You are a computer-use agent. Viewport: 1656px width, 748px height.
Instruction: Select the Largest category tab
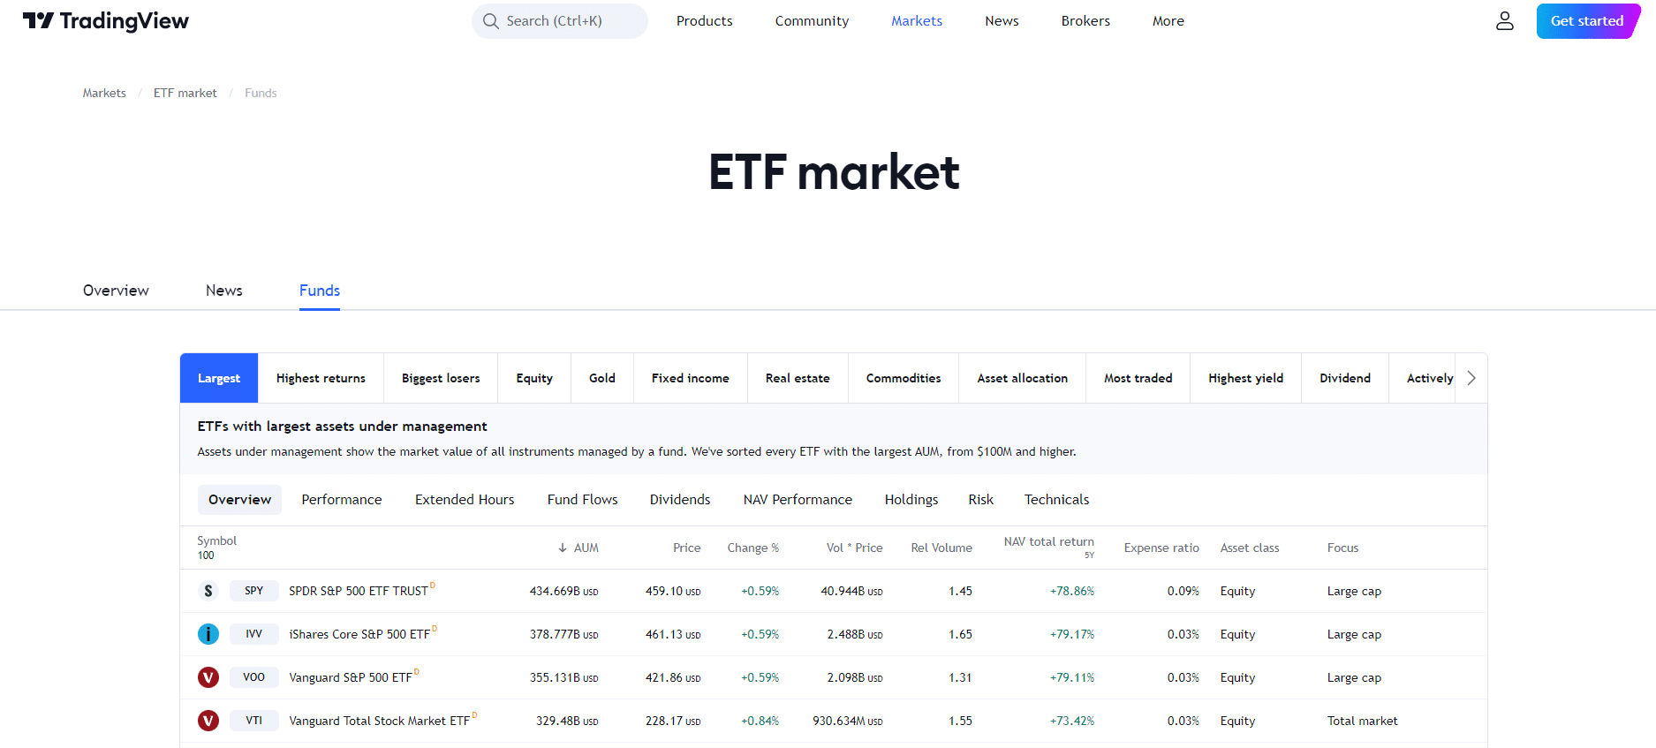[x=219, y=378]
